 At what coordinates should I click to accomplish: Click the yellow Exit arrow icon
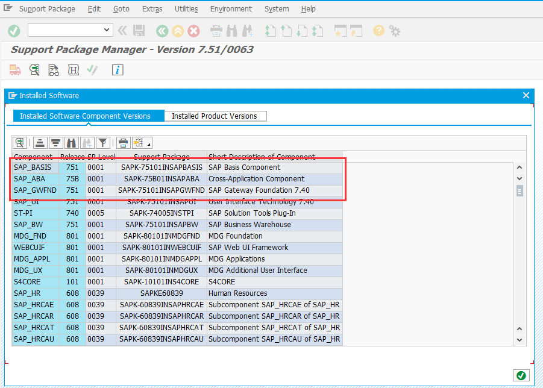point(178,31)
